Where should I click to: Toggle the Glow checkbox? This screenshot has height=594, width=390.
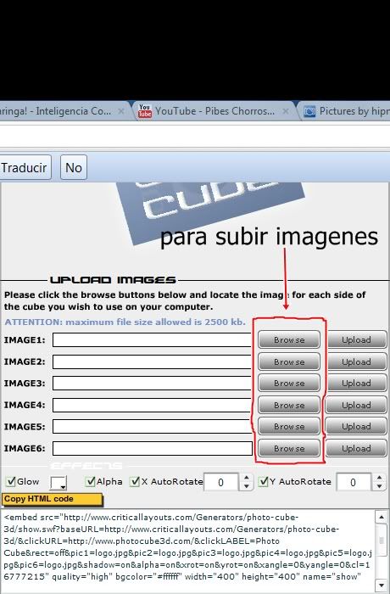coord(11,481)
